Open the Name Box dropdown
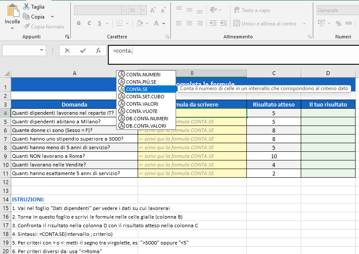Viewport: 359px width, 254px height. (x=42, y=50)
